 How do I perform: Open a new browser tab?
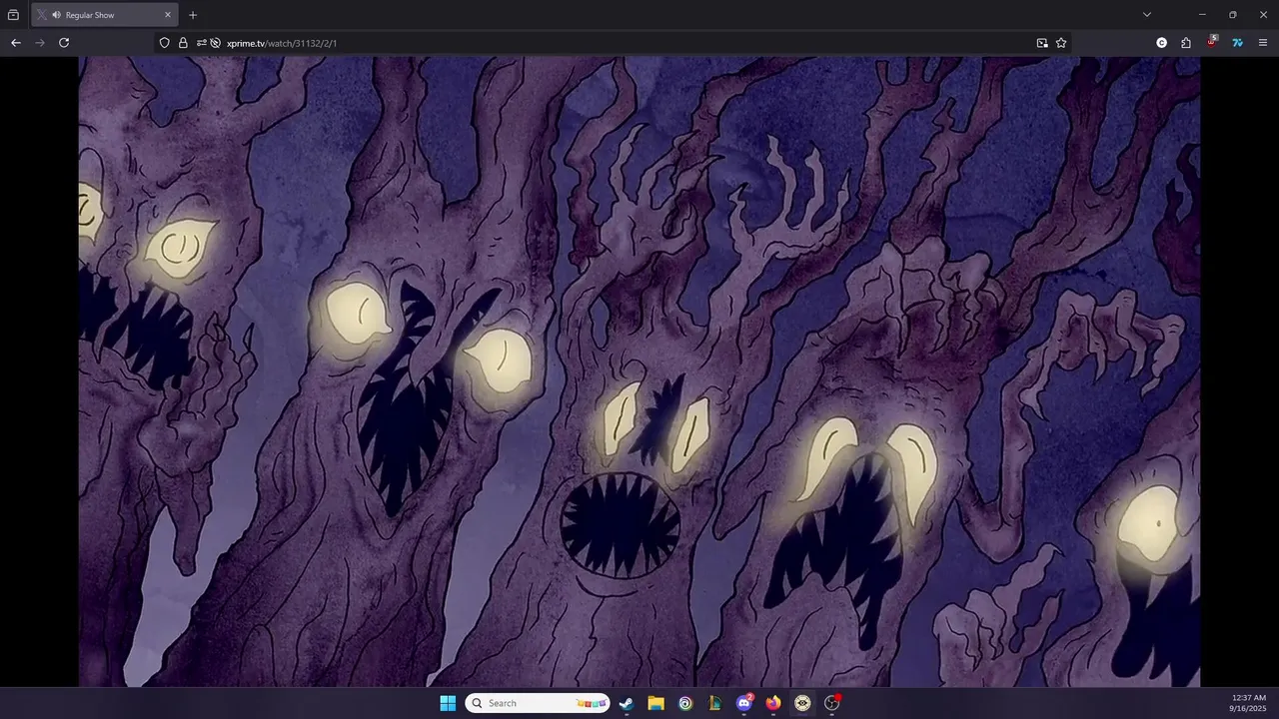[193, 15]
